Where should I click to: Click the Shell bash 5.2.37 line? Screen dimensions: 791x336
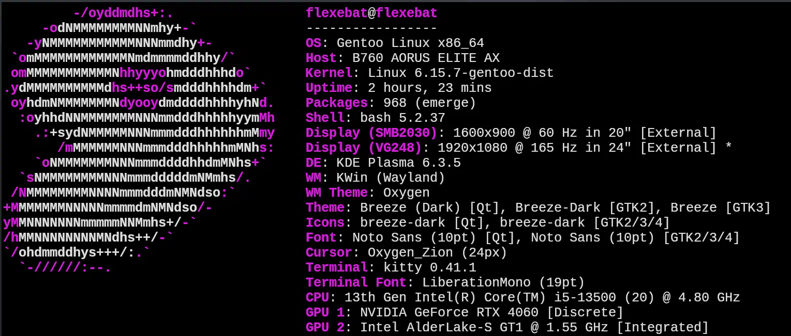coord(376,118)
